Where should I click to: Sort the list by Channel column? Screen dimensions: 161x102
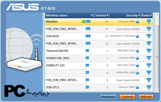[x=101, y=15]
